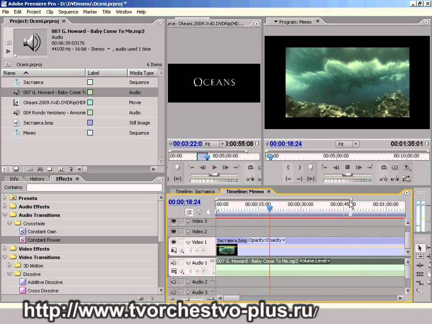
Task: Step back one frame in Program monitor
Action: click(x=336, y=167)
